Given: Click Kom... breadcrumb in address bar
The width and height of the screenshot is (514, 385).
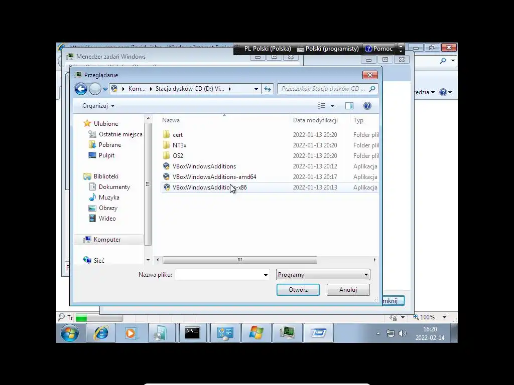Looking at the screenshot, I should coord(137,89).
